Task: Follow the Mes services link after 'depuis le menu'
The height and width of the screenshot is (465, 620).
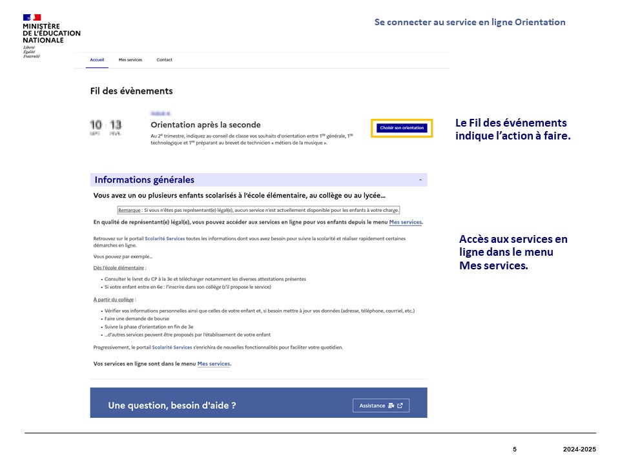Action: [406, 222]
